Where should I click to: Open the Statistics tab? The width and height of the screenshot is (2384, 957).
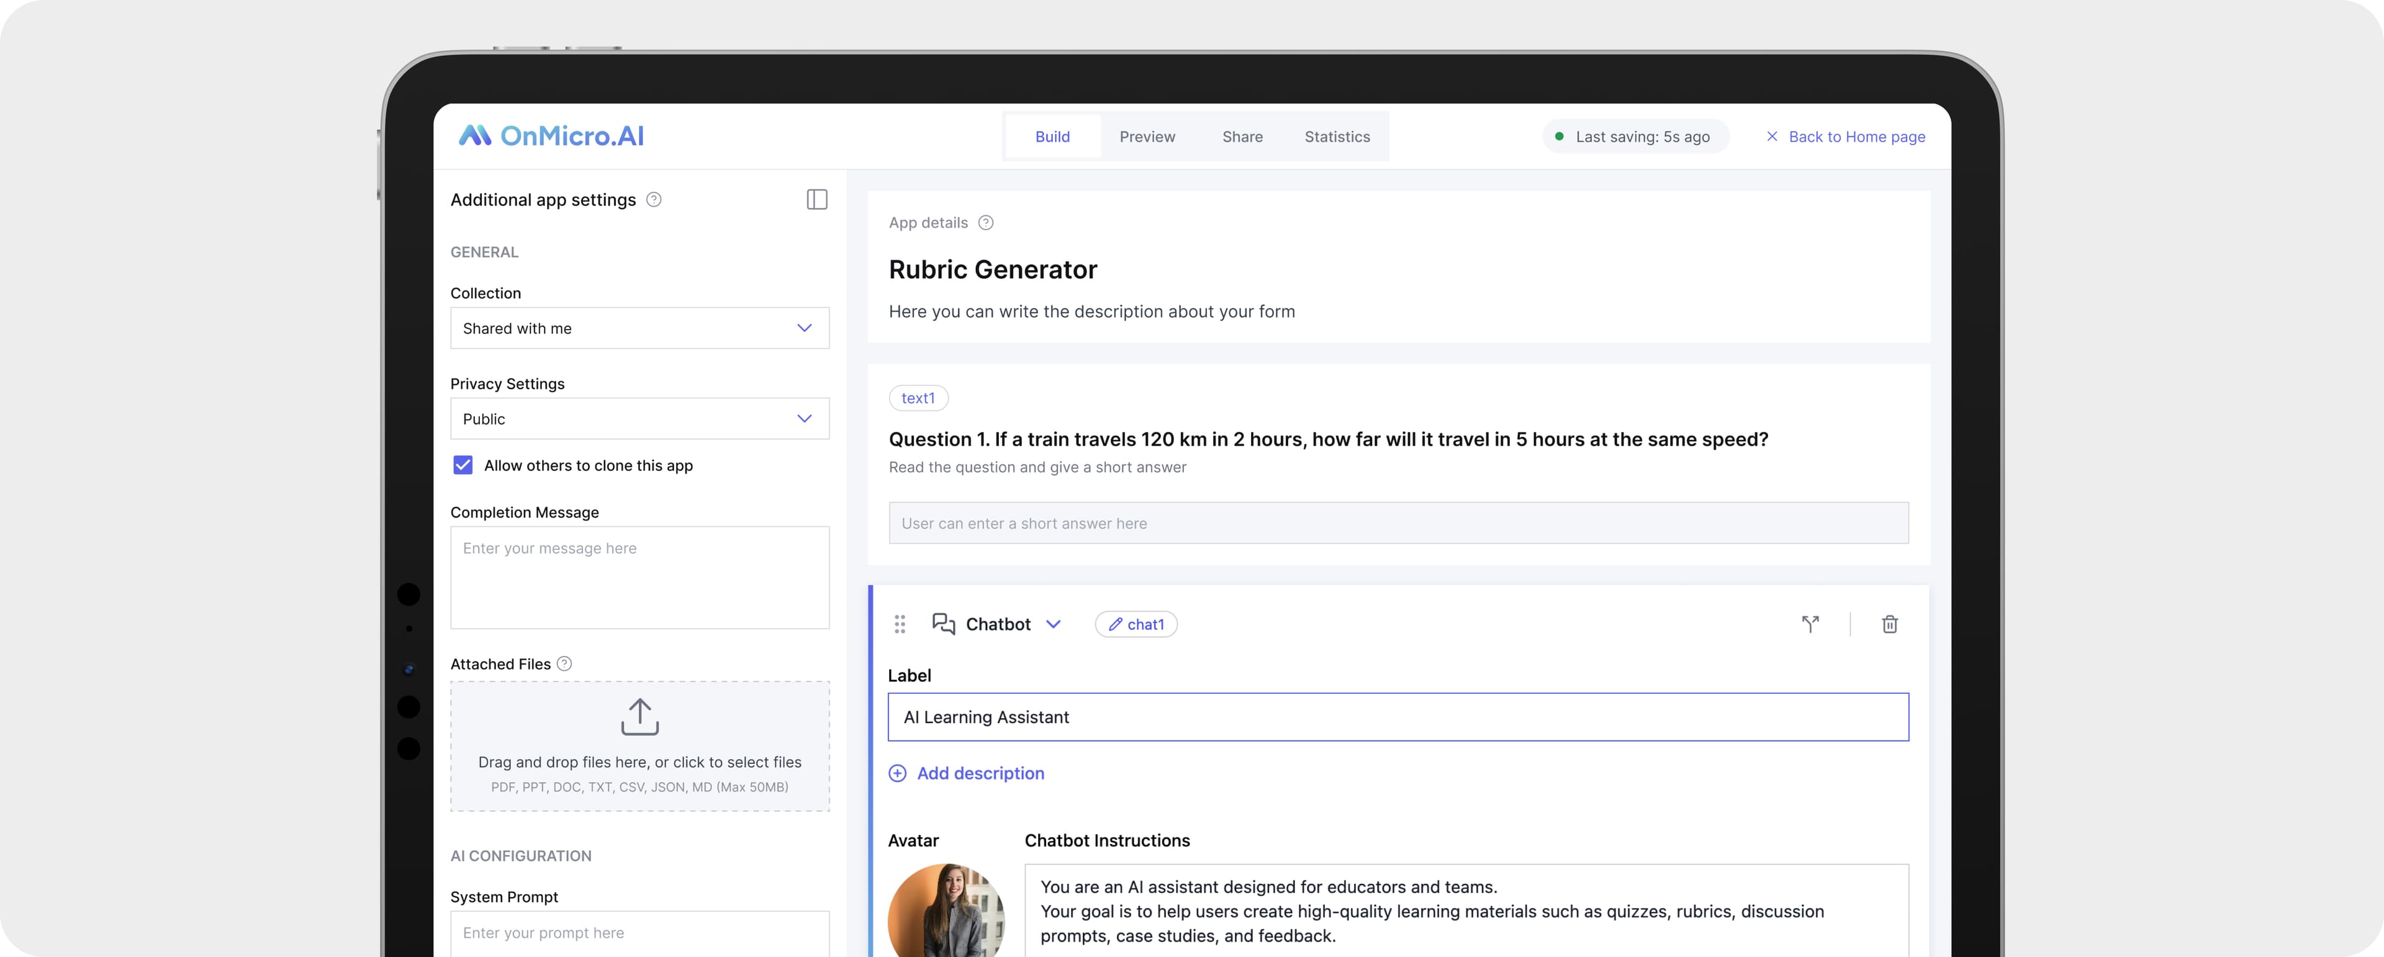click(1337, 137)
